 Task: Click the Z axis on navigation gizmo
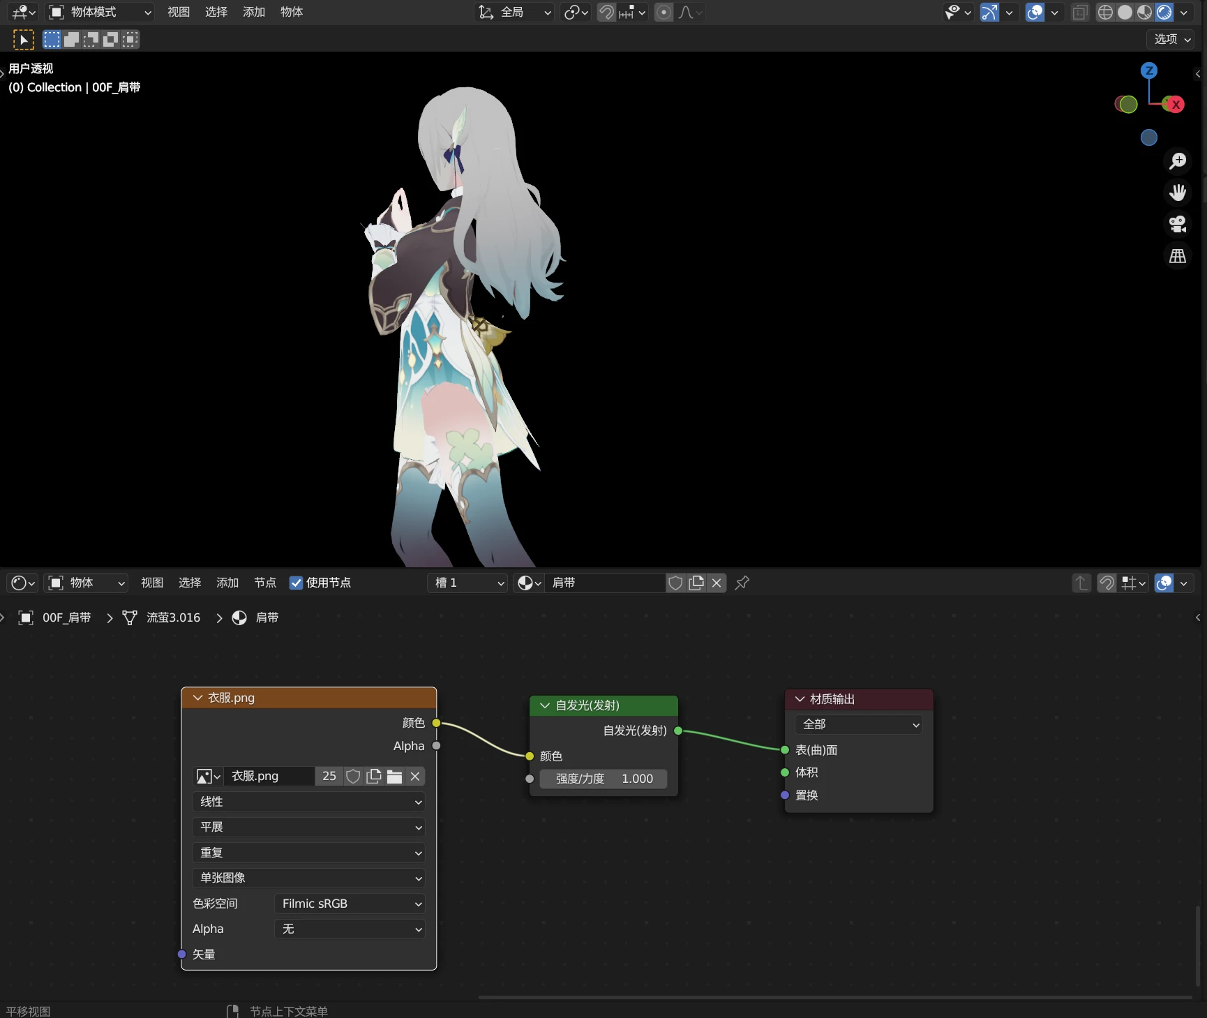(x=1149, y=70)
